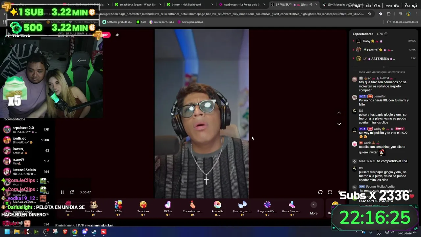This screenshot has height=237, width=421.
Task: Click MAFER.R.S shared LIVE message
Action: tap(384, 161)
